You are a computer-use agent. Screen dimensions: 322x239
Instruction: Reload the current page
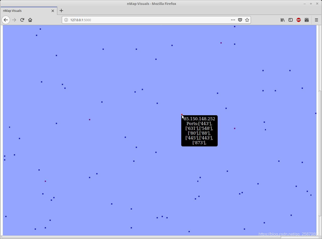22,20
